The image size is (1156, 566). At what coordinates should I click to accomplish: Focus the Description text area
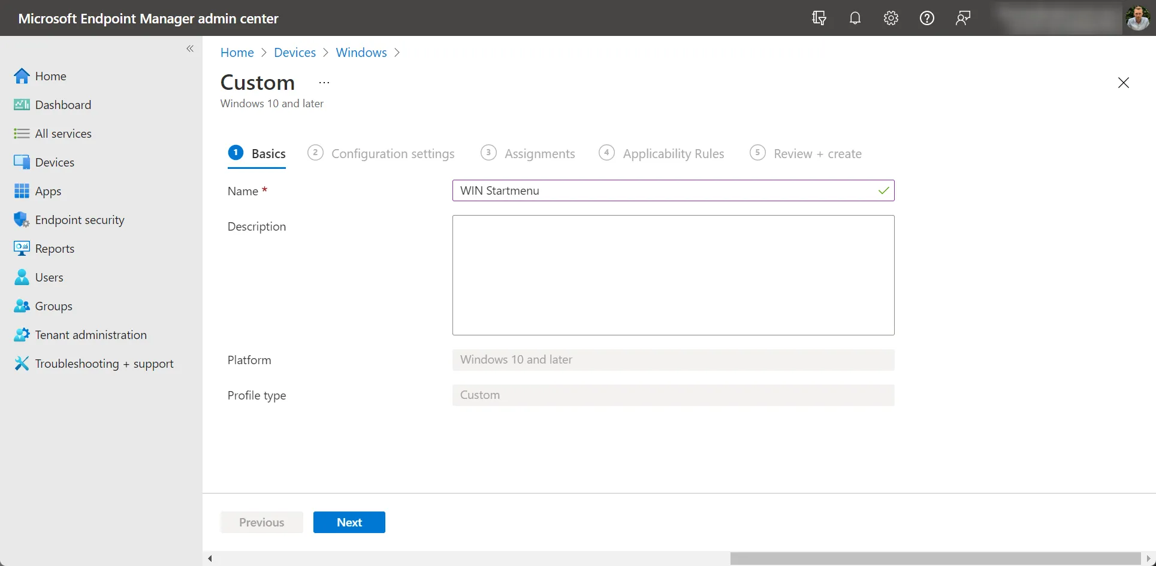tap(674, 276)
